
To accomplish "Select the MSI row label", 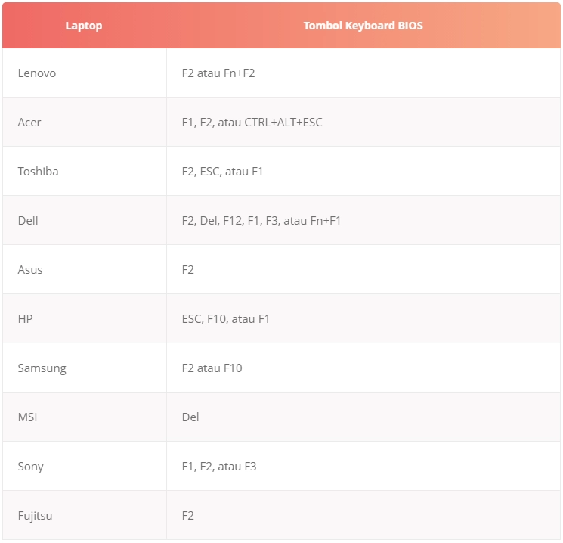I will point(27,417).
